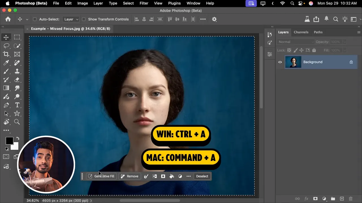Enable the Auto-Select checkbox

click(35, 19)
